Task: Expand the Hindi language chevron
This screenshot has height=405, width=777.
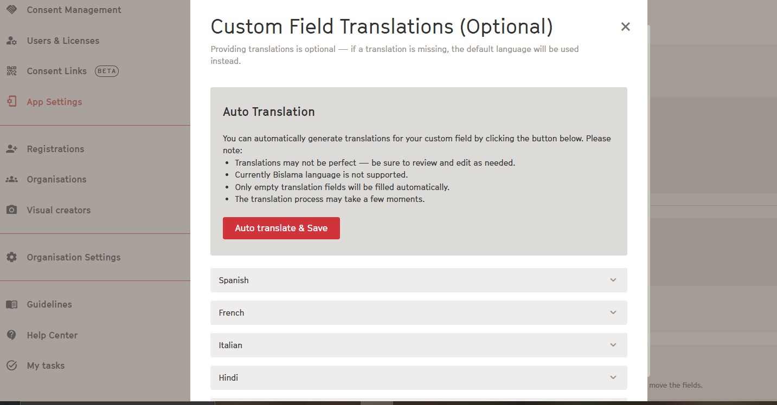Action: click(613, 378)
